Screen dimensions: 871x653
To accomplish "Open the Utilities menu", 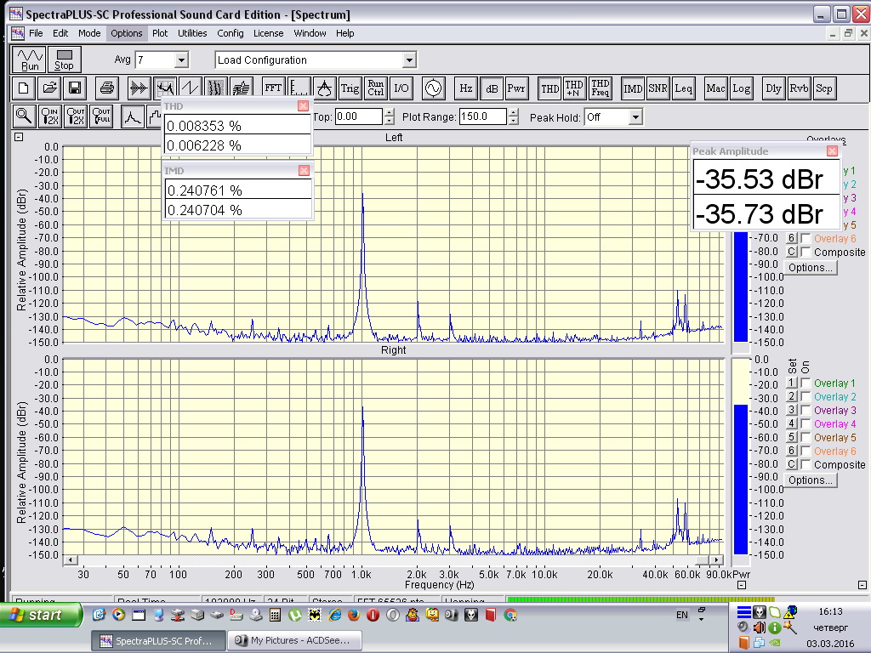I will tap(192, 33).
